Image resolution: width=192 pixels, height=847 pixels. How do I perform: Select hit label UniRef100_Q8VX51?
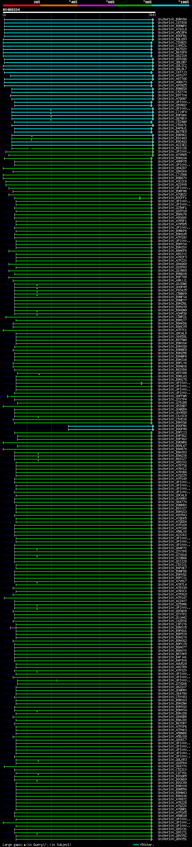(x=172, y=839)
